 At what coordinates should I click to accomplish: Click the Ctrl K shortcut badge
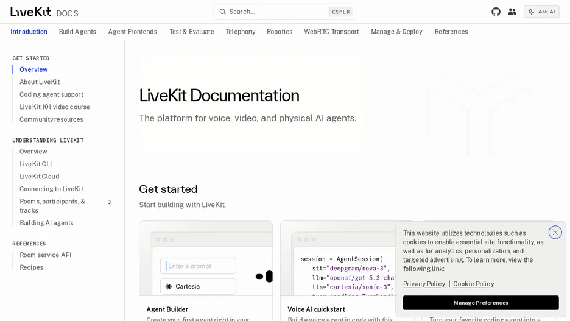click(x=341, y=12)
